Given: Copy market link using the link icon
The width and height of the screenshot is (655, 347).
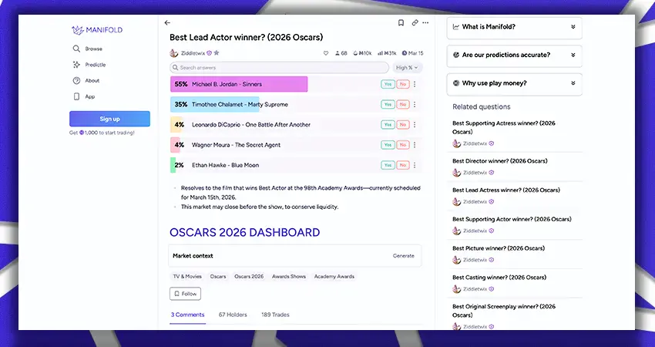Looking at the screenshot, I should tap(415, 23).
